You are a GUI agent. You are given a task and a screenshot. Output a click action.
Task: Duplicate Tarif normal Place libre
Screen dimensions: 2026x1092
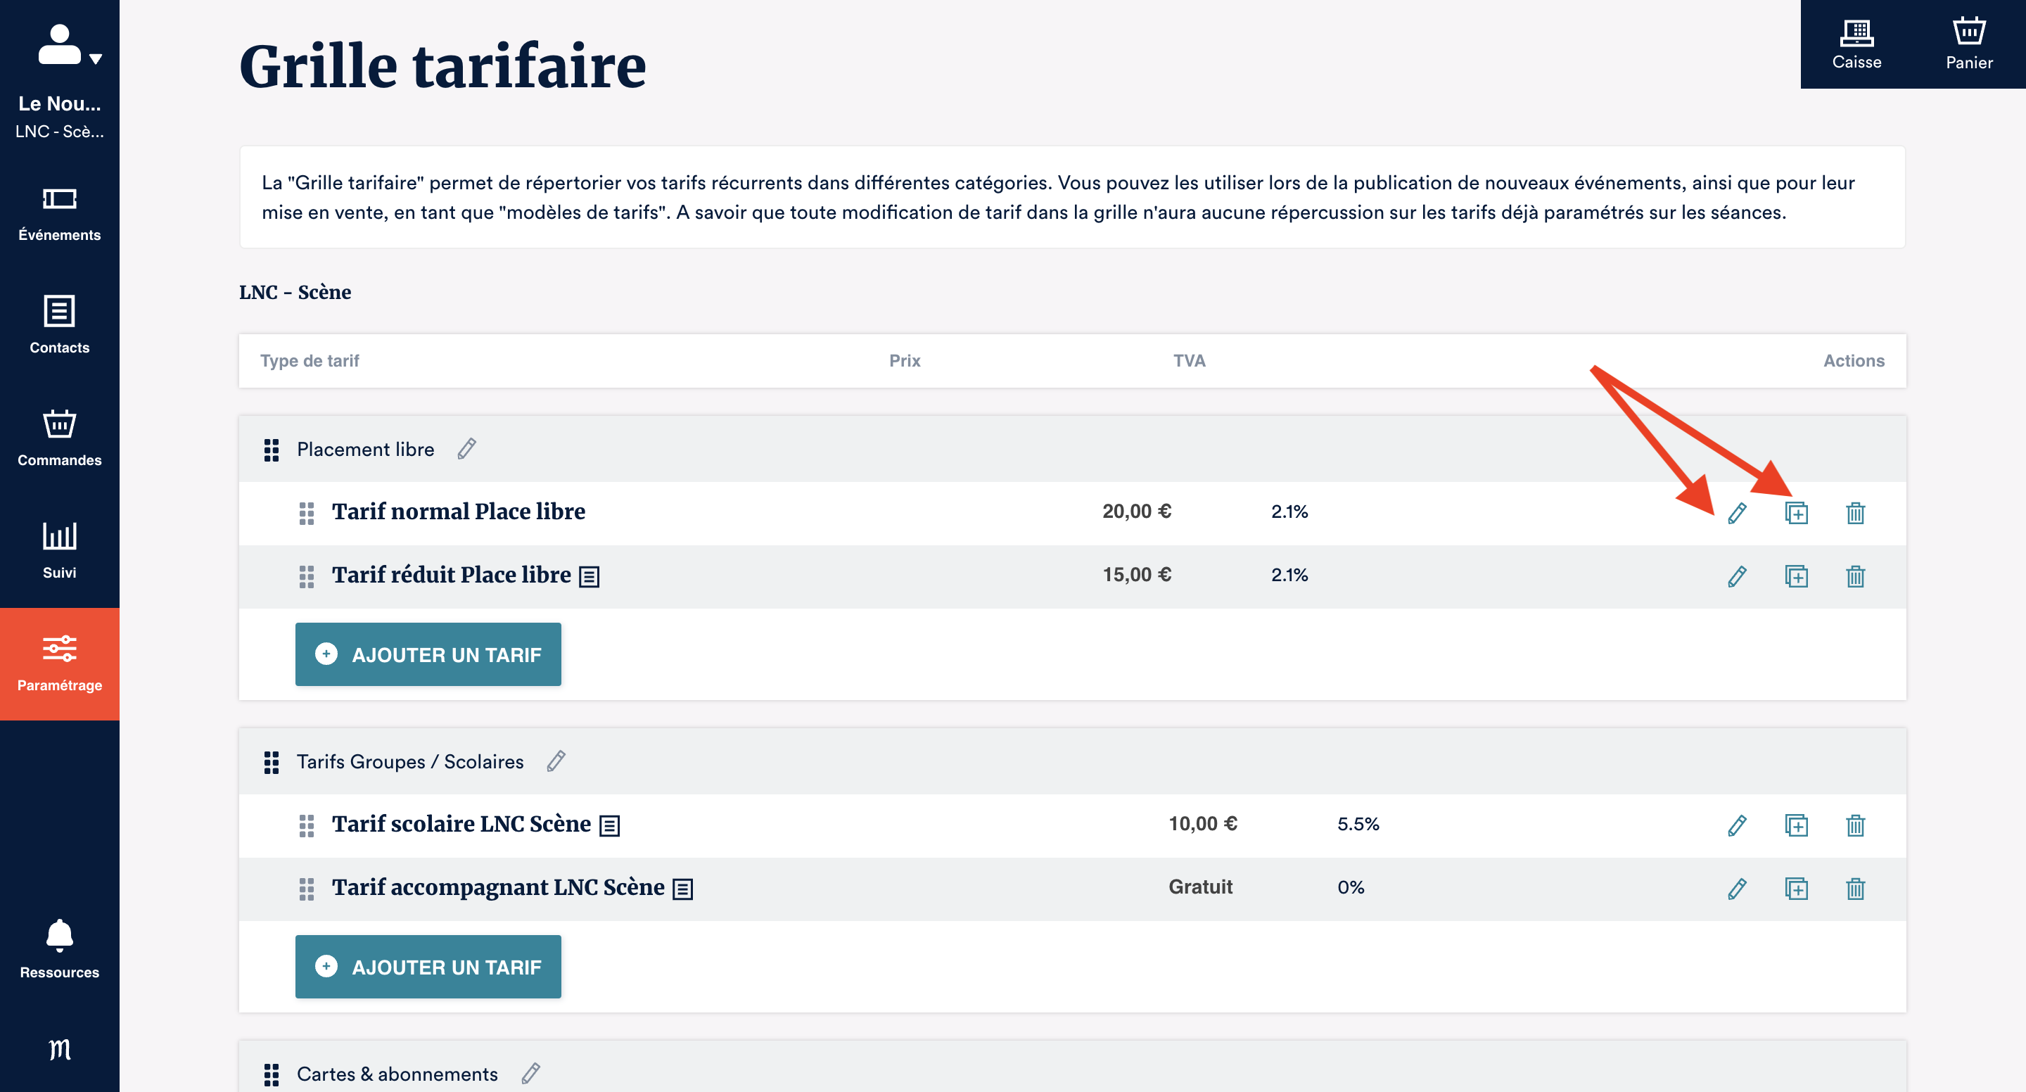[1797, 513]
